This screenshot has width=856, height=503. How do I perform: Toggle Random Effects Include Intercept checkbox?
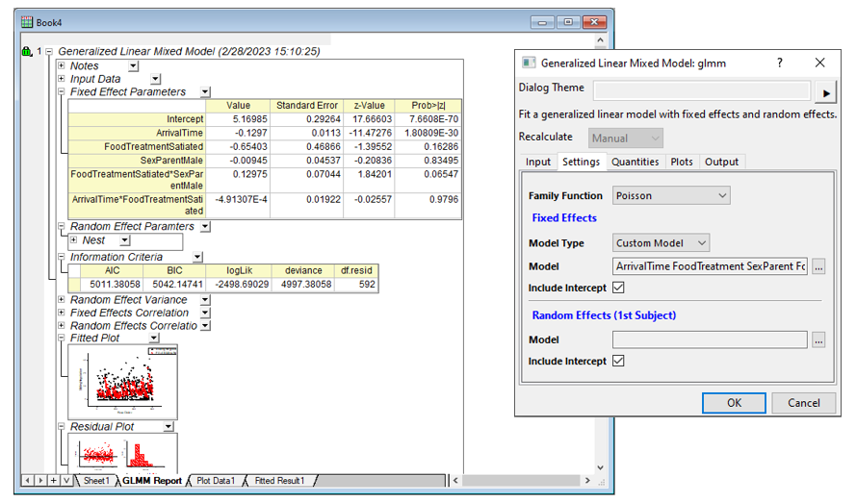618,361
